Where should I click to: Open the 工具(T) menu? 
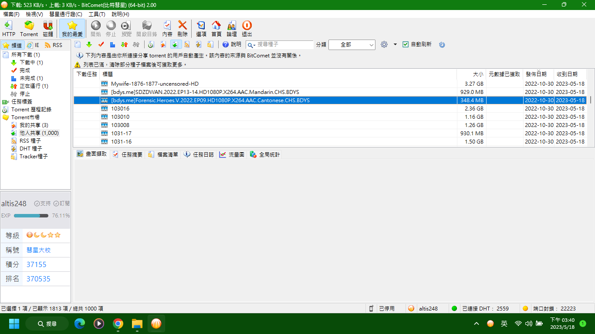[x=97, y=14]
